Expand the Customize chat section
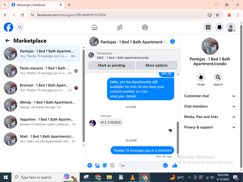The width and height of the screenshot is (243, 182). (x=209, y=96)
